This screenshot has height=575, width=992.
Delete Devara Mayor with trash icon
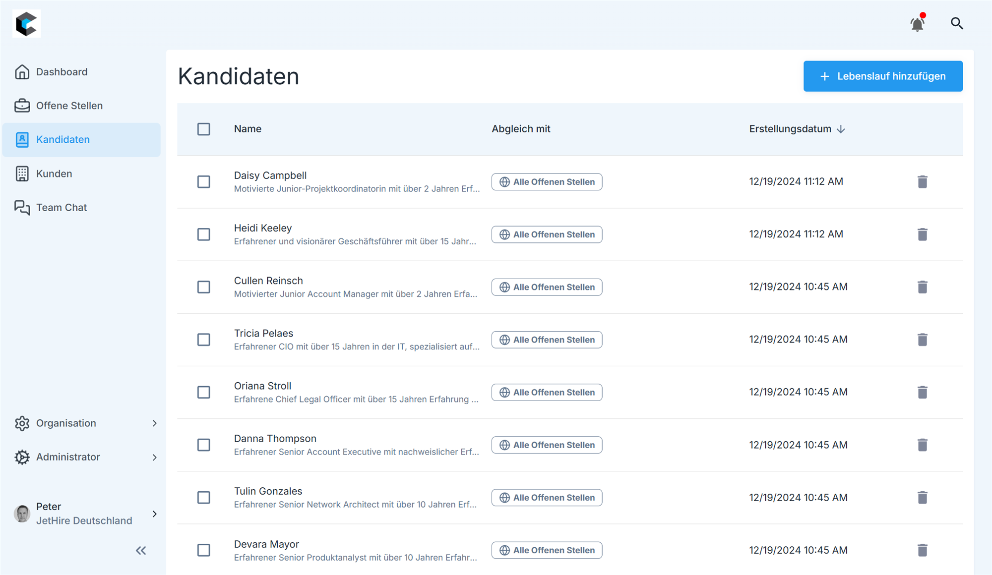[922, 550]
